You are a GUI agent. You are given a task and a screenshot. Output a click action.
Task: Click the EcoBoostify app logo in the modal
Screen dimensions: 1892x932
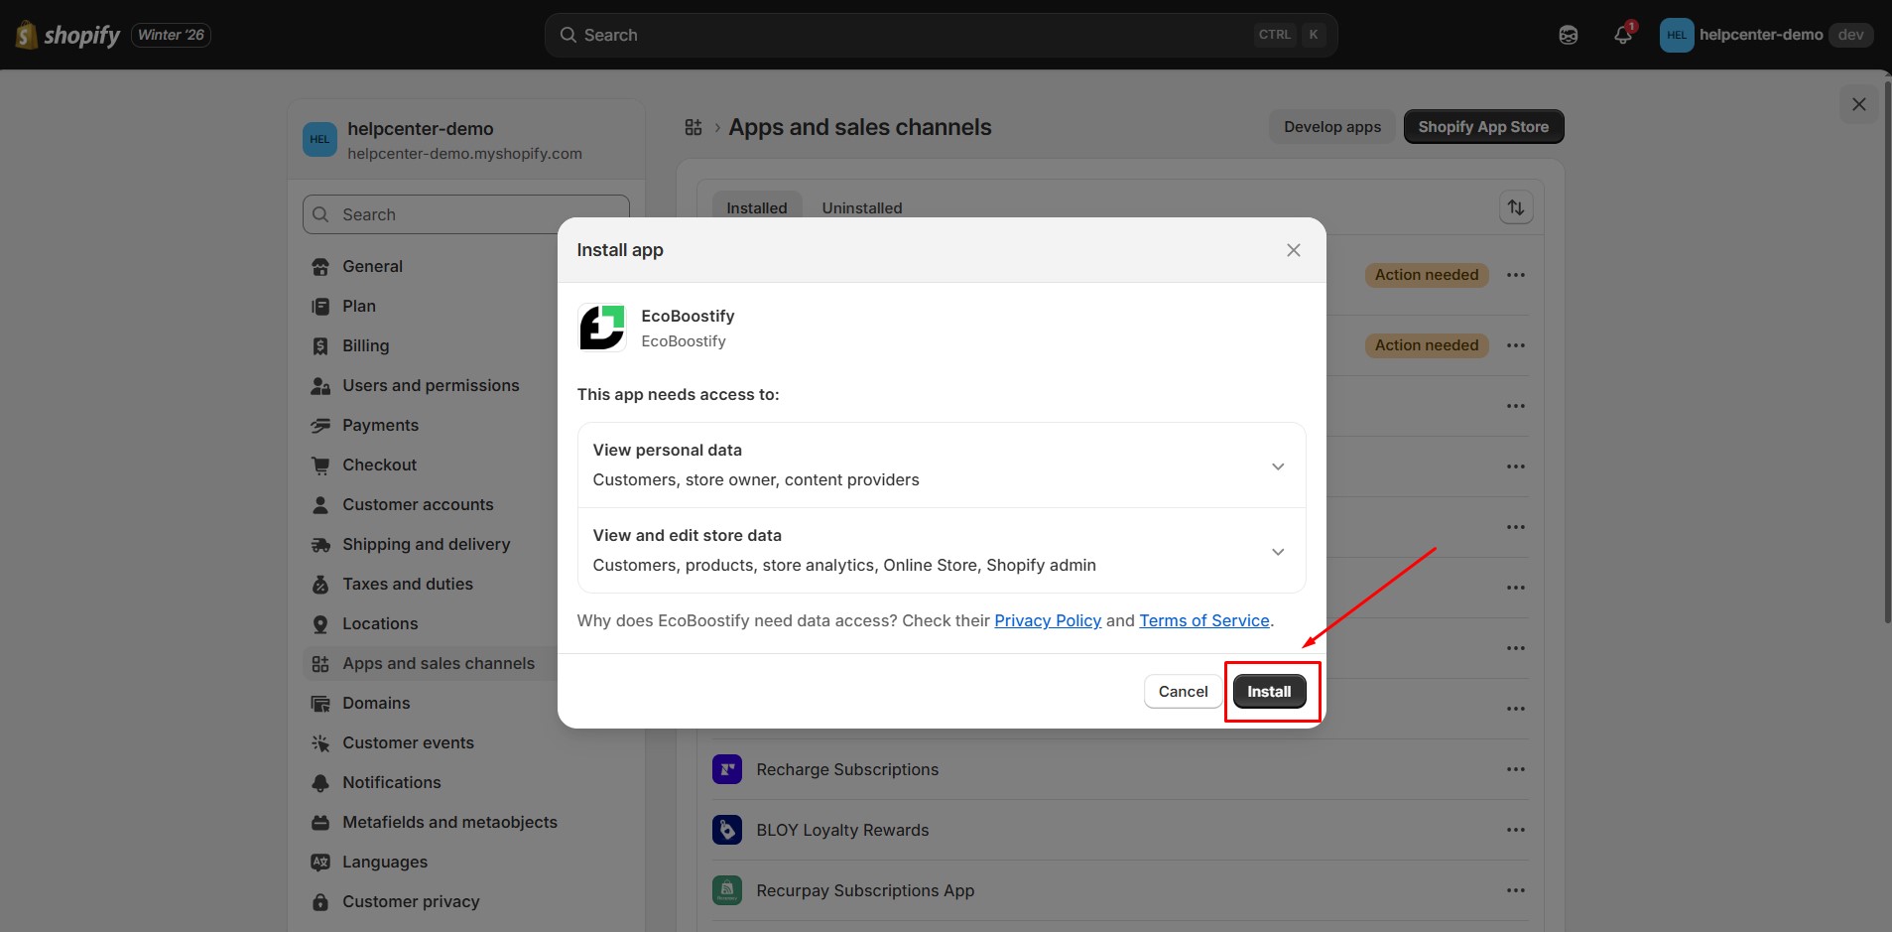pyautogui.click(x=602, y=327)
